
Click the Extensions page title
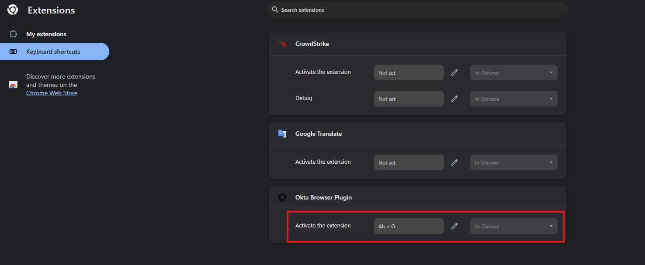tap(51, 10)
